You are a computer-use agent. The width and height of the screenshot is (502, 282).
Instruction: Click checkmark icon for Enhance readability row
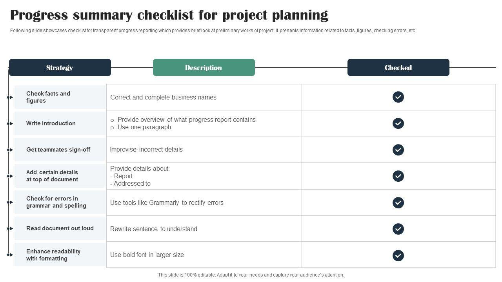pyautogui.click(x=398, y=255)
